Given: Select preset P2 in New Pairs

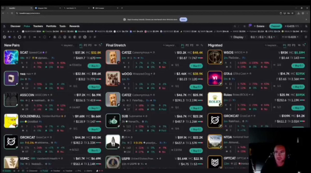Looking at the screenshot, I should click(85, 45).
